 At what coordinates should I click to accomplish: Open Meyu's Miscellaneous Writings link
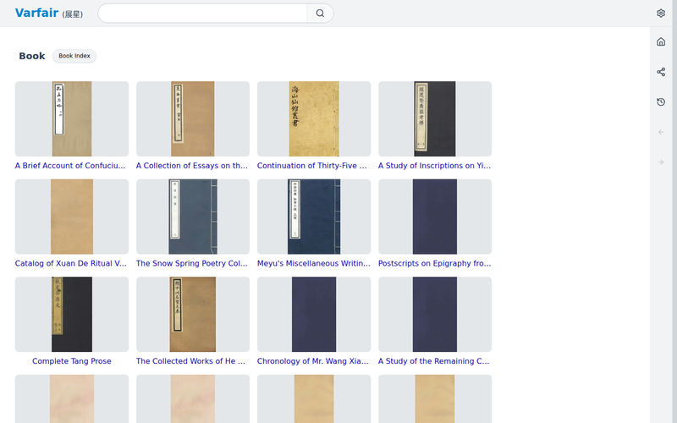(314, 263)
